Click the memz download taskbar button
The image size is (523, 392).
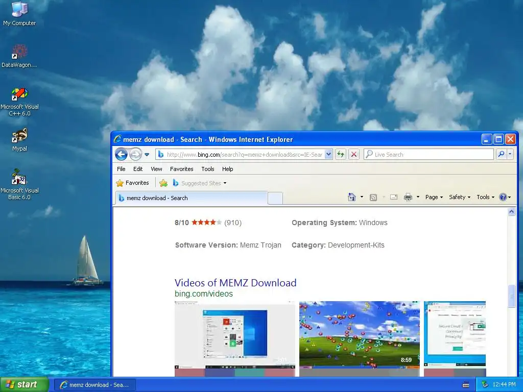coord(94,385)
